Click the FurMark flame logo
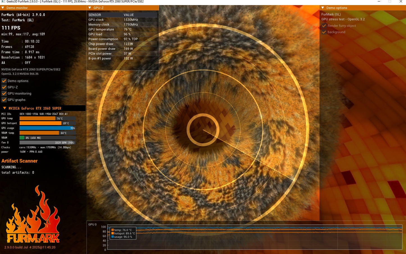Image resolution: width=406 pixels, height=254 pixels. (x=33, y=214)
